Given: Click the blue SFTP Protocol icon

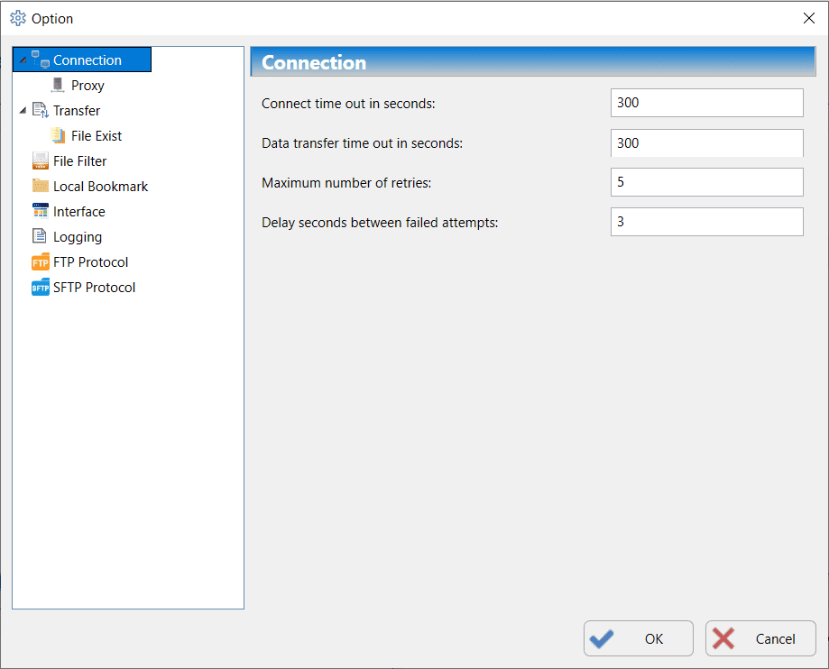Looking at the screenshot, I should (x=40, y=288).
